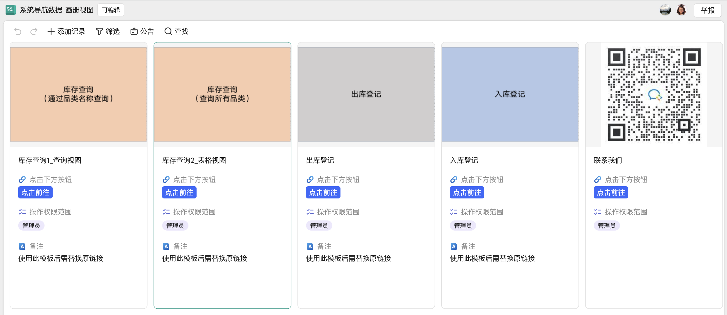727x315 pixels.
Task: Select 管理员 tag in 库存查询2_表格视图 card
Action: (175, 226)
